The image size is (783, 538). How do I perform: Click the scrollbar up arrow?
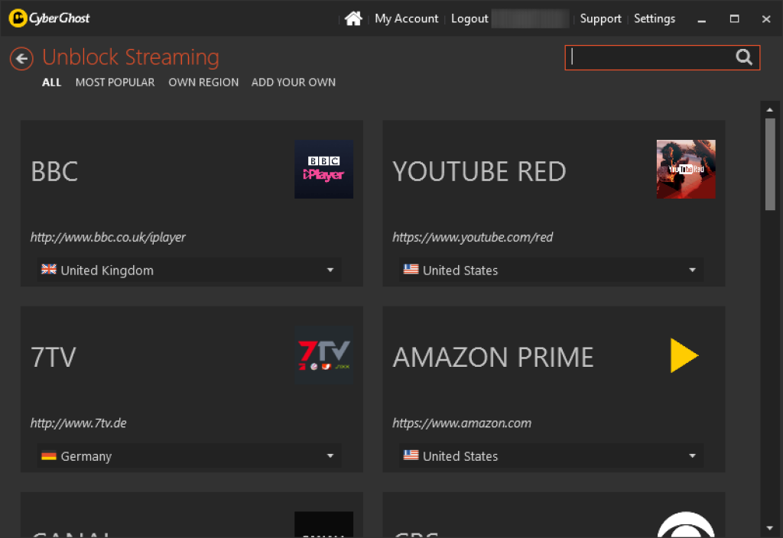click(x=769, y=109)
